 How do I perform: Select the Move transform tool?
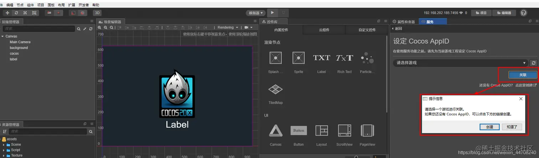tap(7, 12)
